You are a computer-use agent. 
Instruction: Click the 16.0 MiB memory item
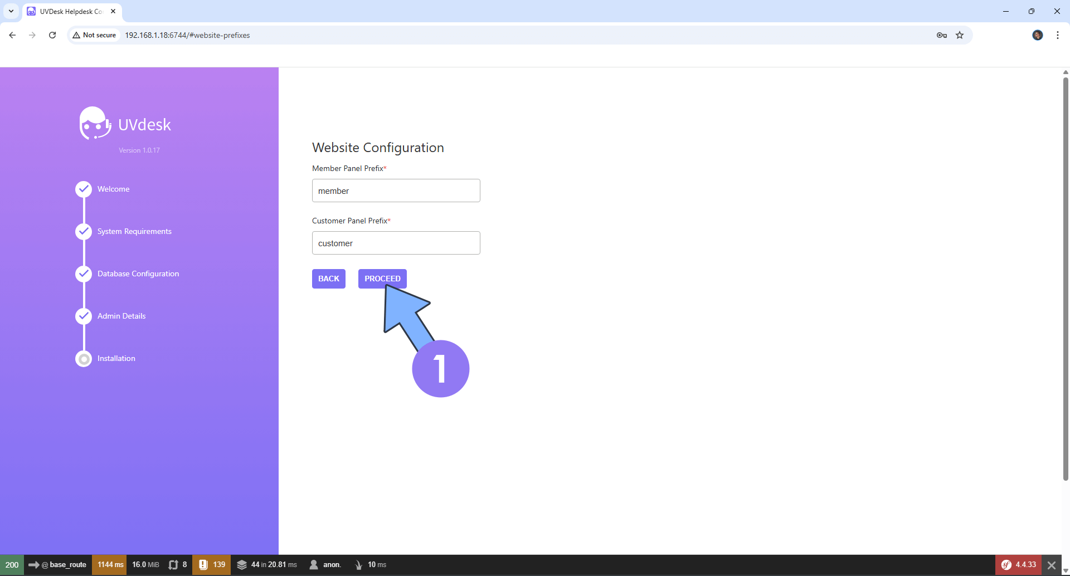[145, 565]
